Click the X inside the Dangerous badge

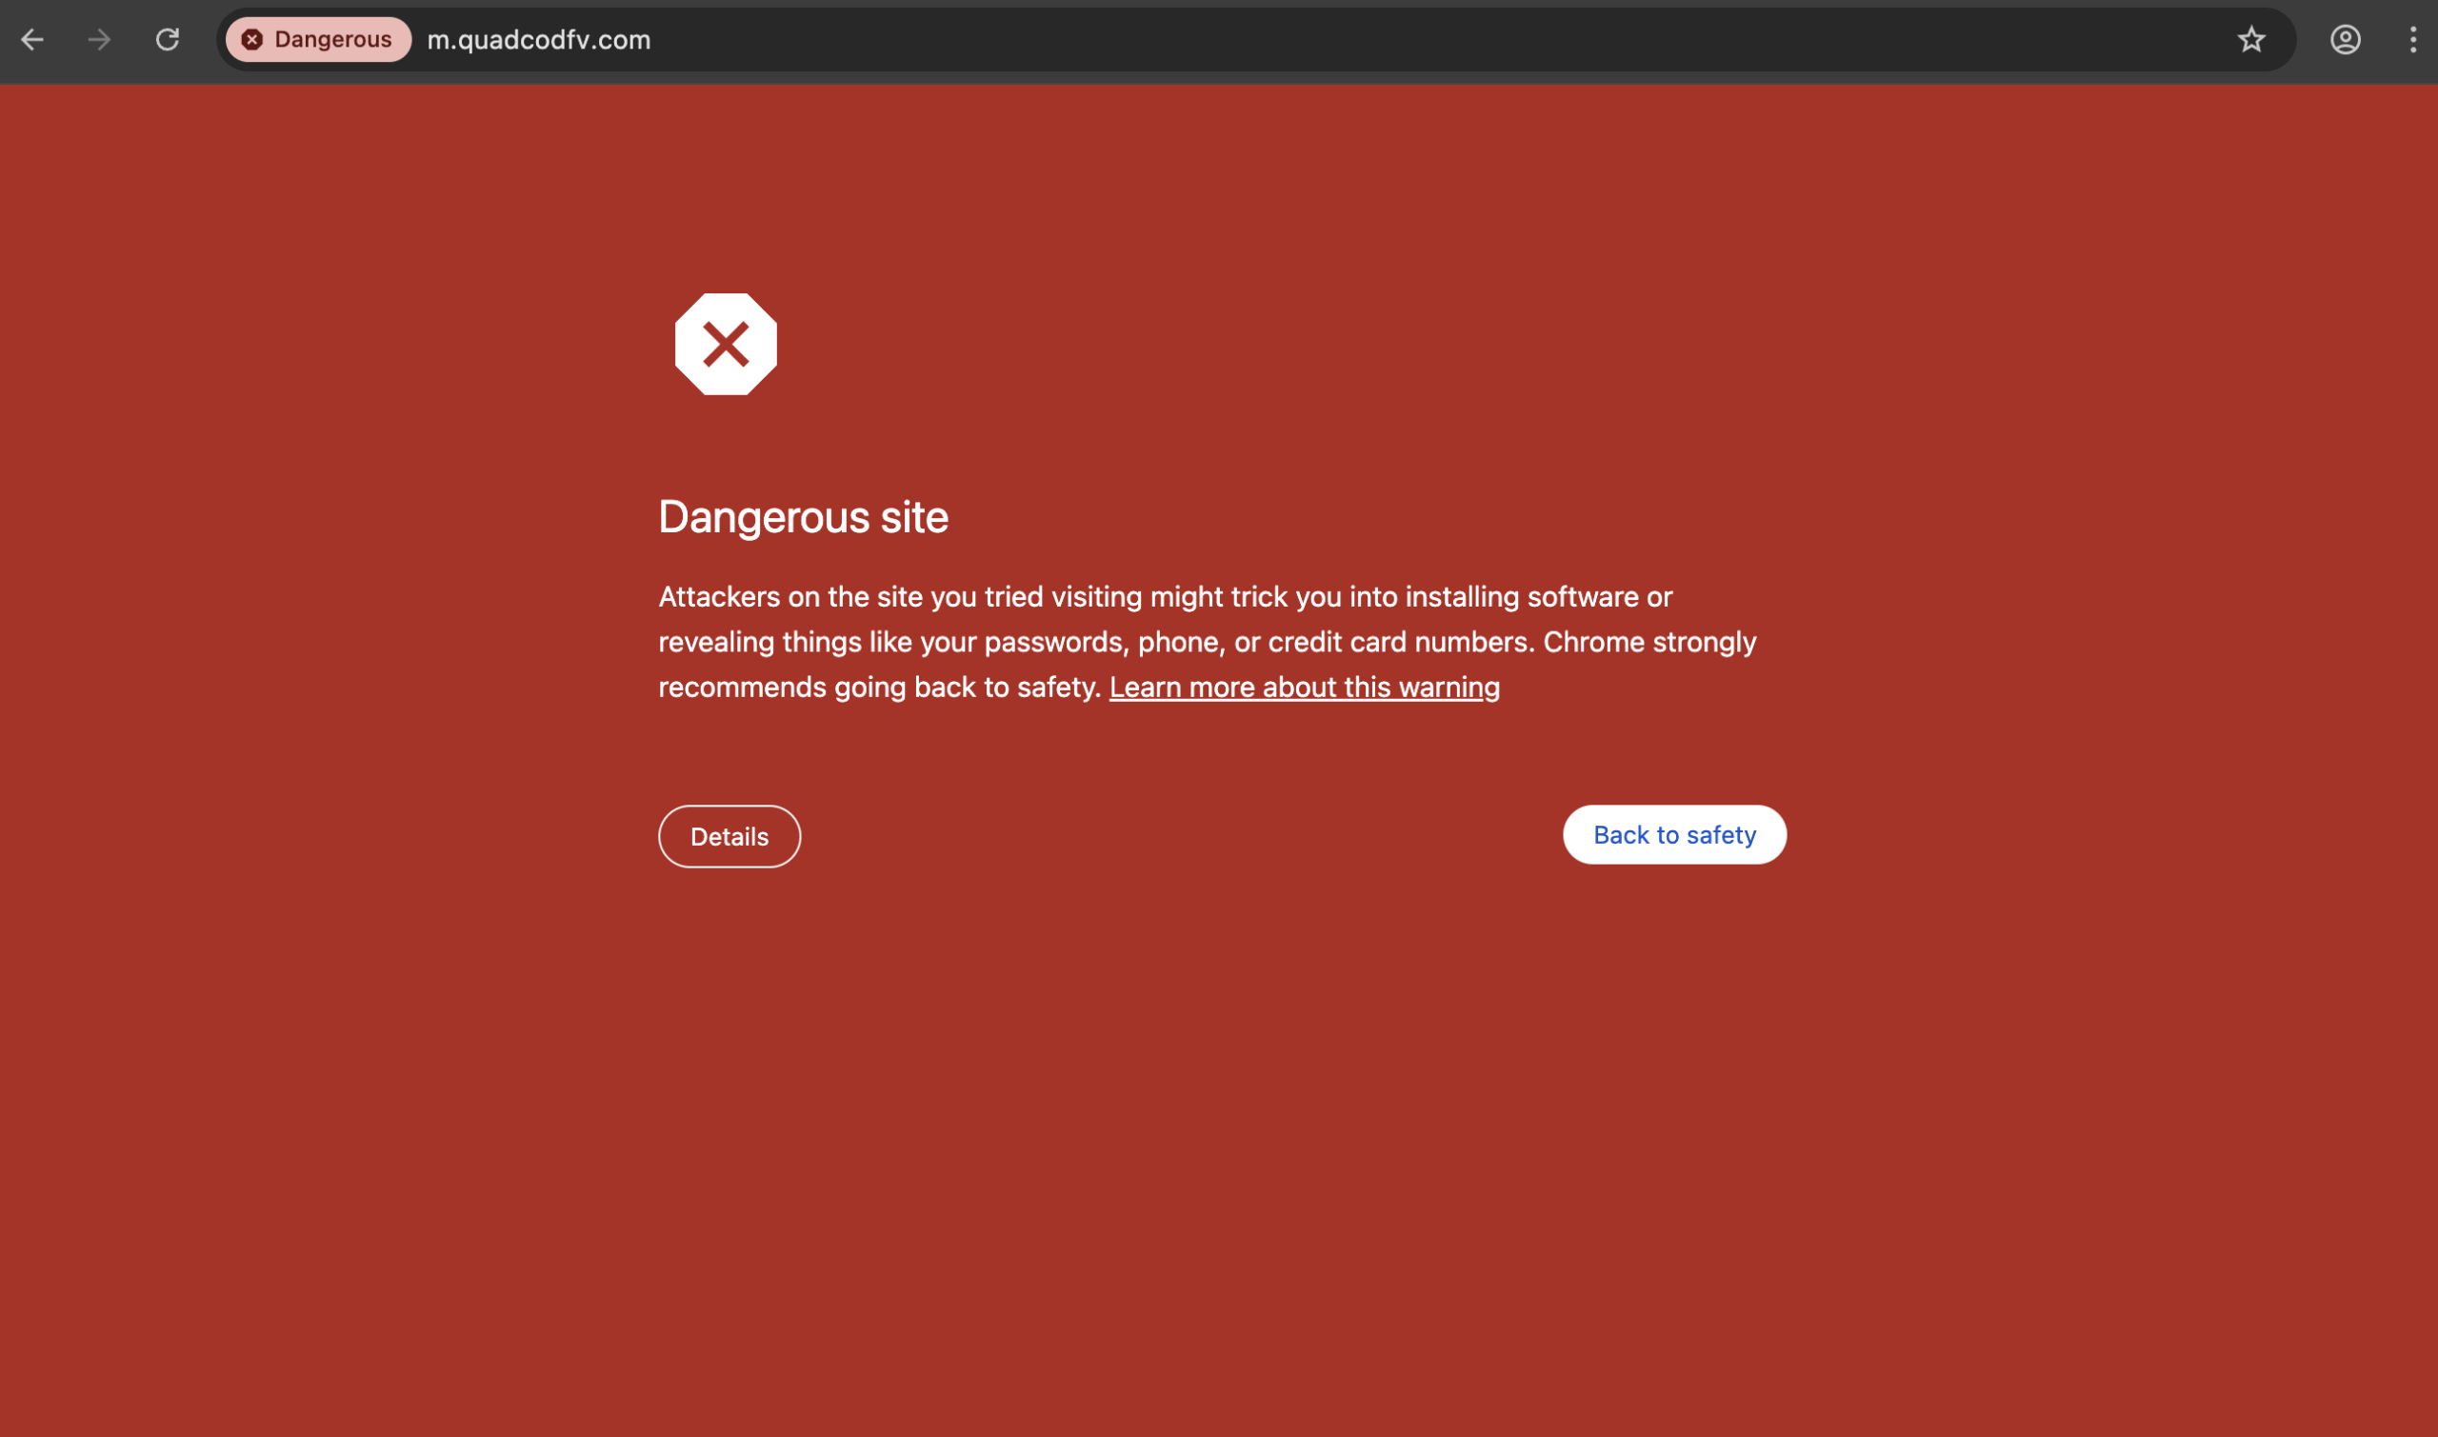251,39
